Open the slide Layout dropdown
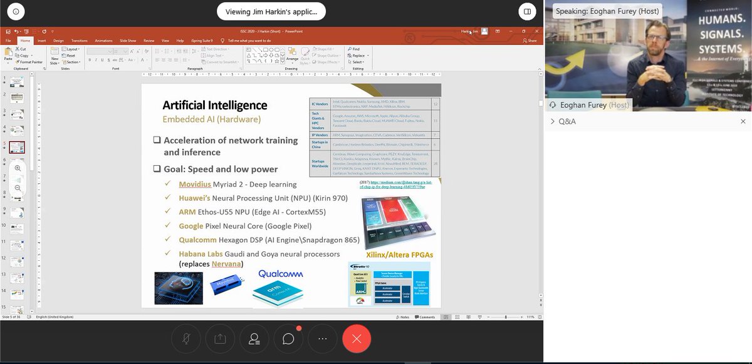The height and width of the screenshot is (364, 752). coord(71,49)
